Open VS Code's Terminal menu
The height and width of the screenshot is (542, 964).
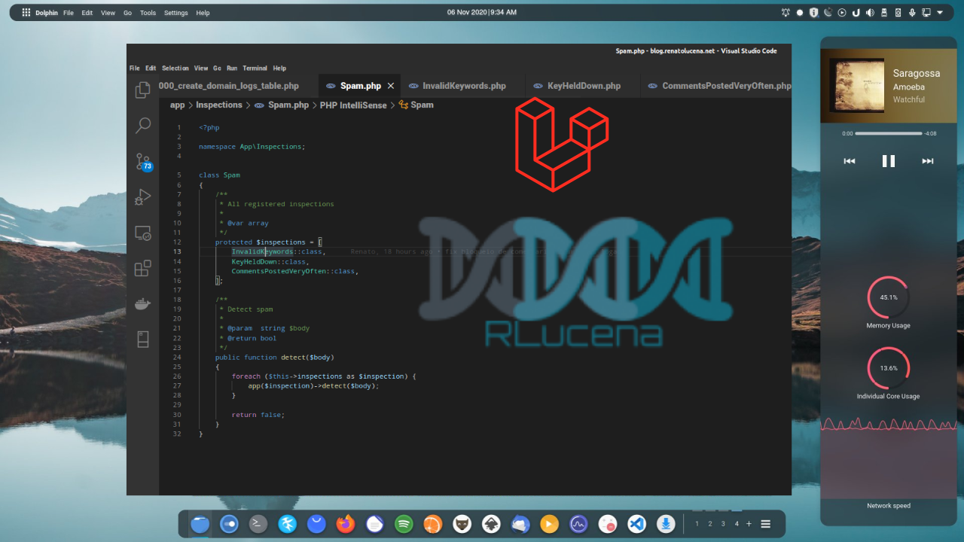point(255,68)
